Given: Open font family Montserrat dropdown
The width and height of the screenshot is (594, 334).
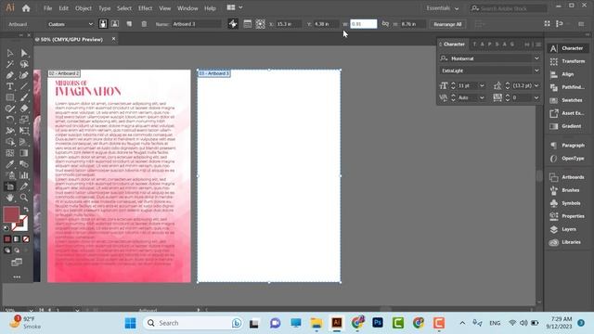Looking at the screenshot, I should pyautogui.click(x=536, y=58).
